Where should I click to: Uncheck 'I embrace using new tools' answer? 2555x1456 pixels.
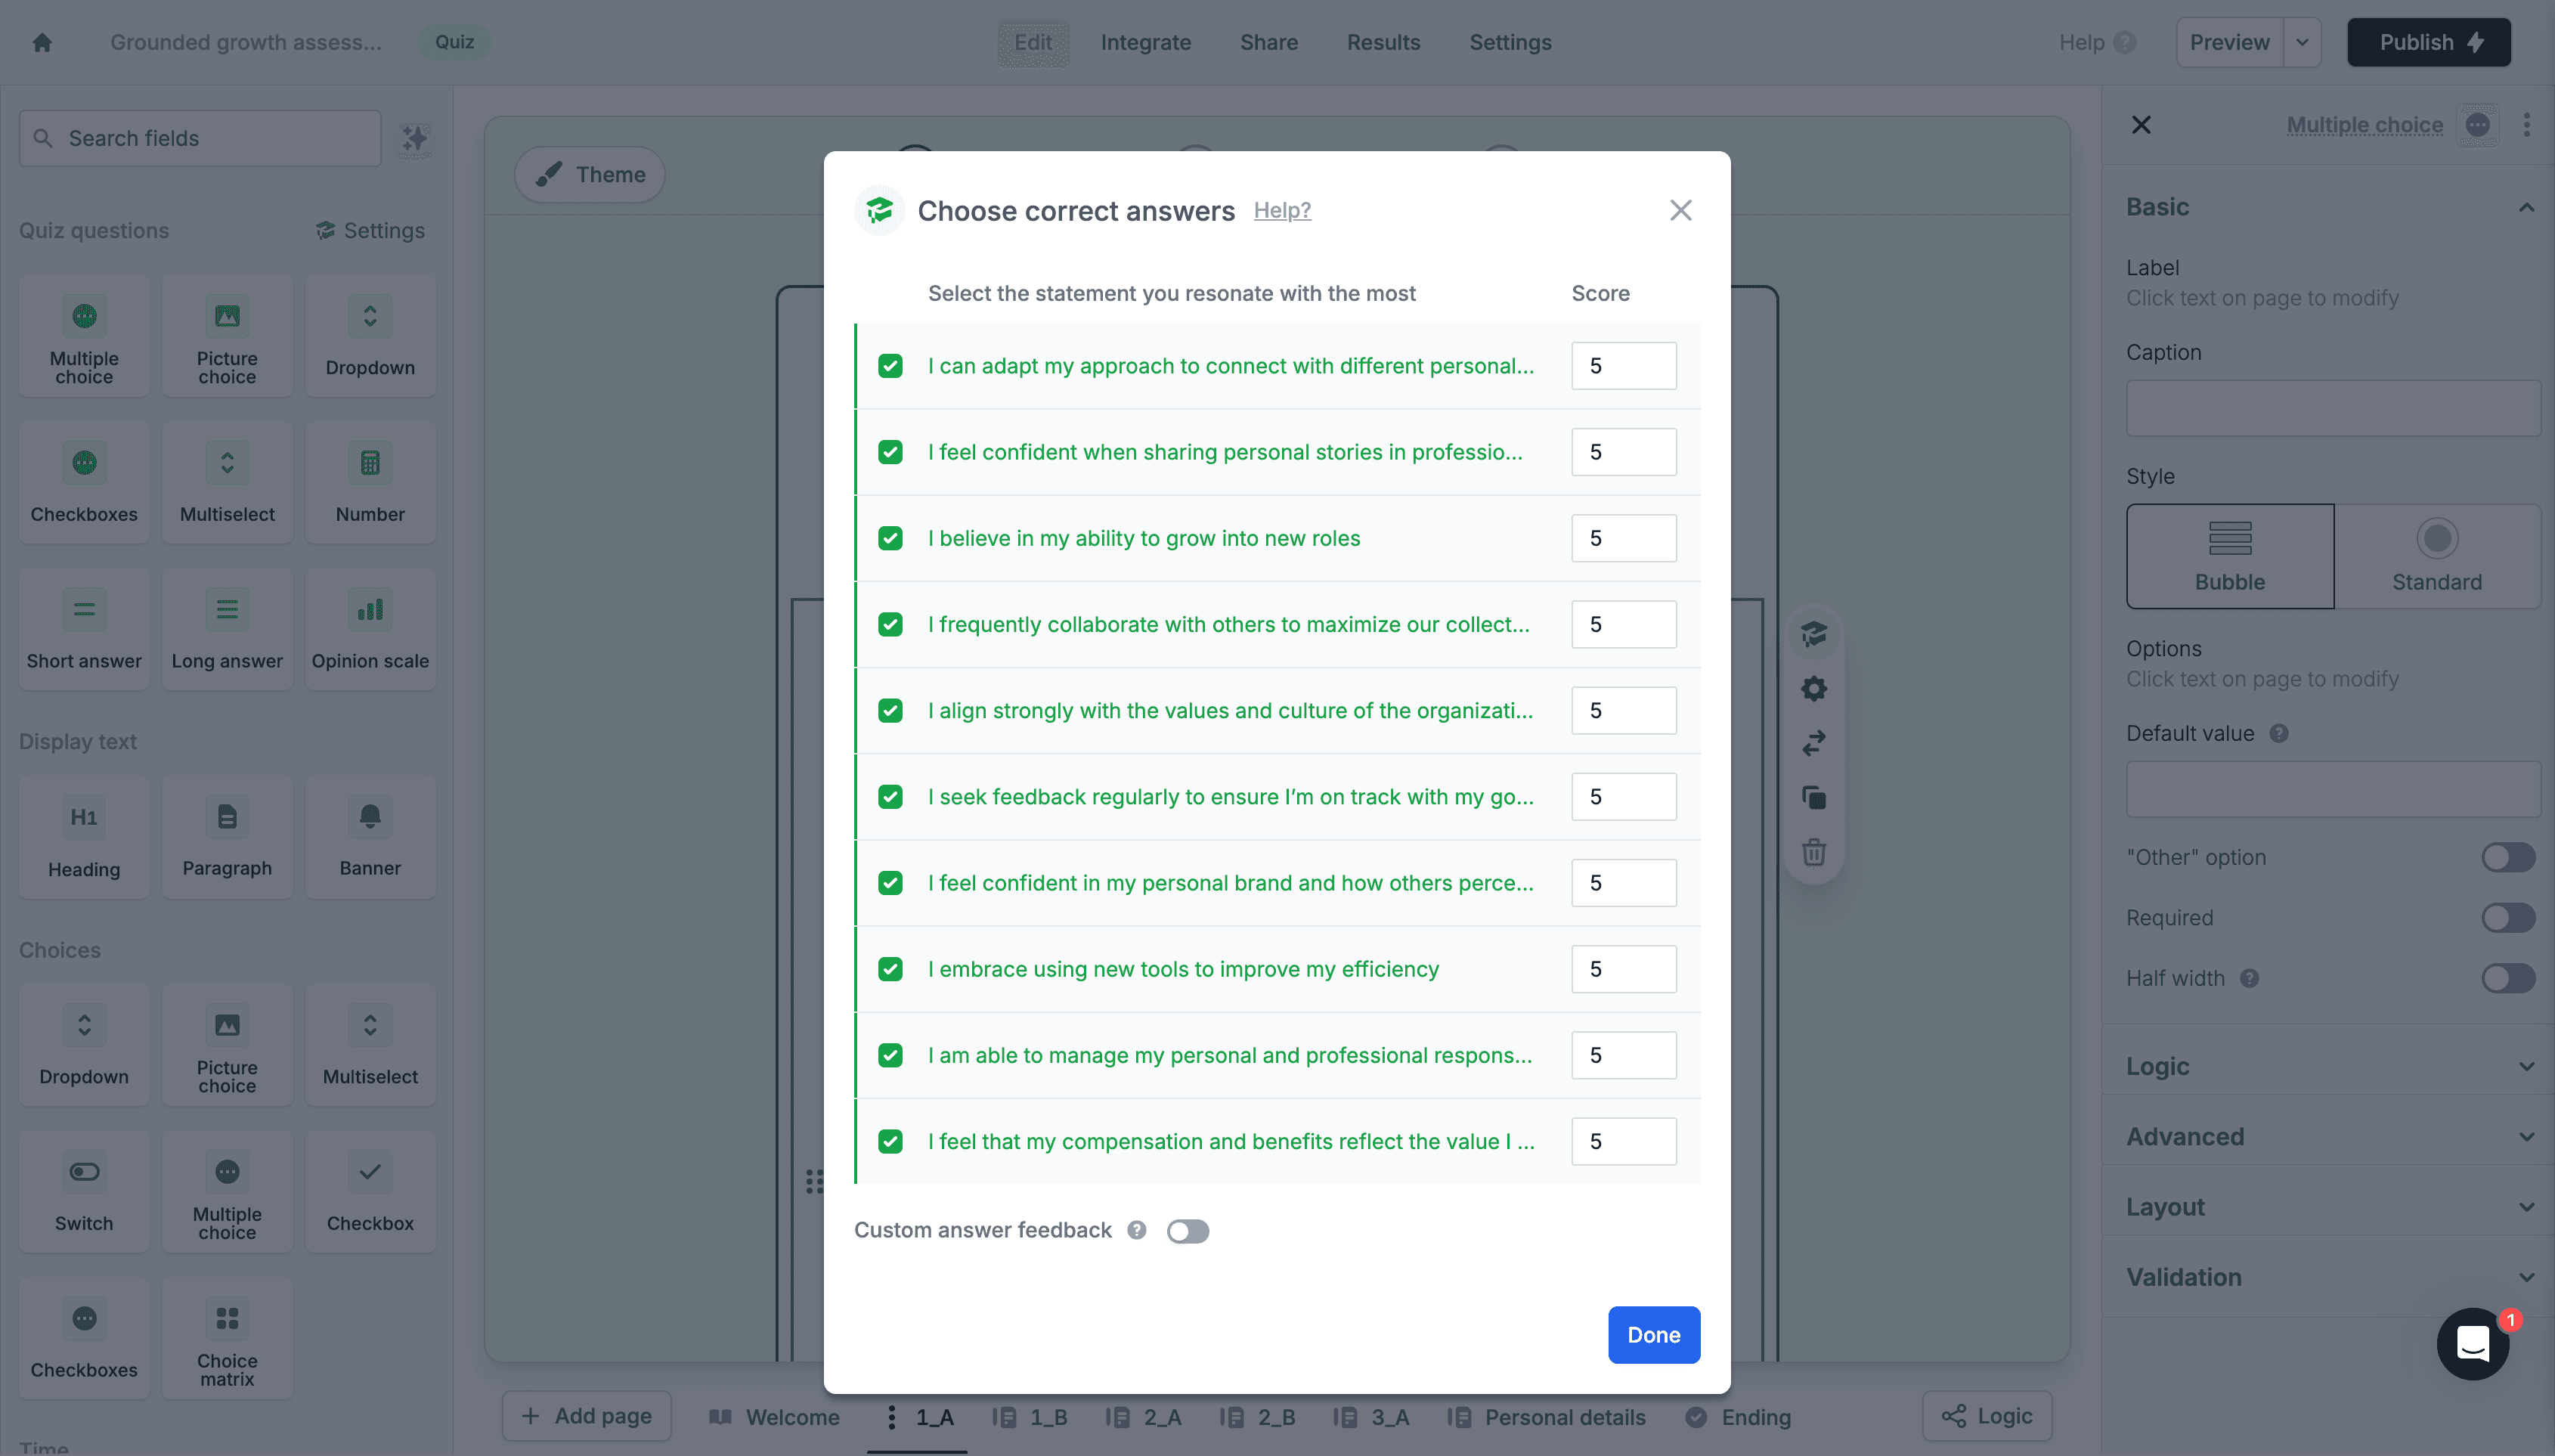pos(890,969)
